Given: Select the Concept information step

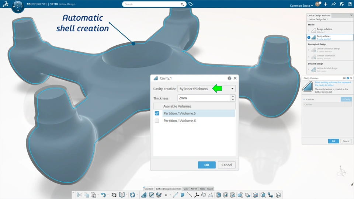Looking at the screenshot, I should pos(330,57).
